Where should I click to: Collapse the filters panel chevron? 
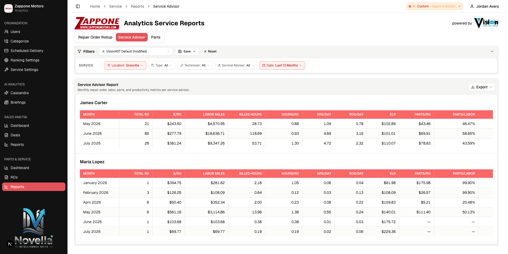click(x=492, y=51)
